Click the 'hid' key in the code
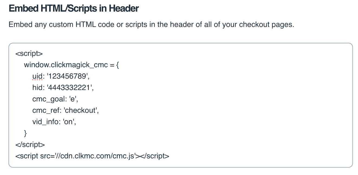This screenshot has width=358, height=175. click(37, 88)
